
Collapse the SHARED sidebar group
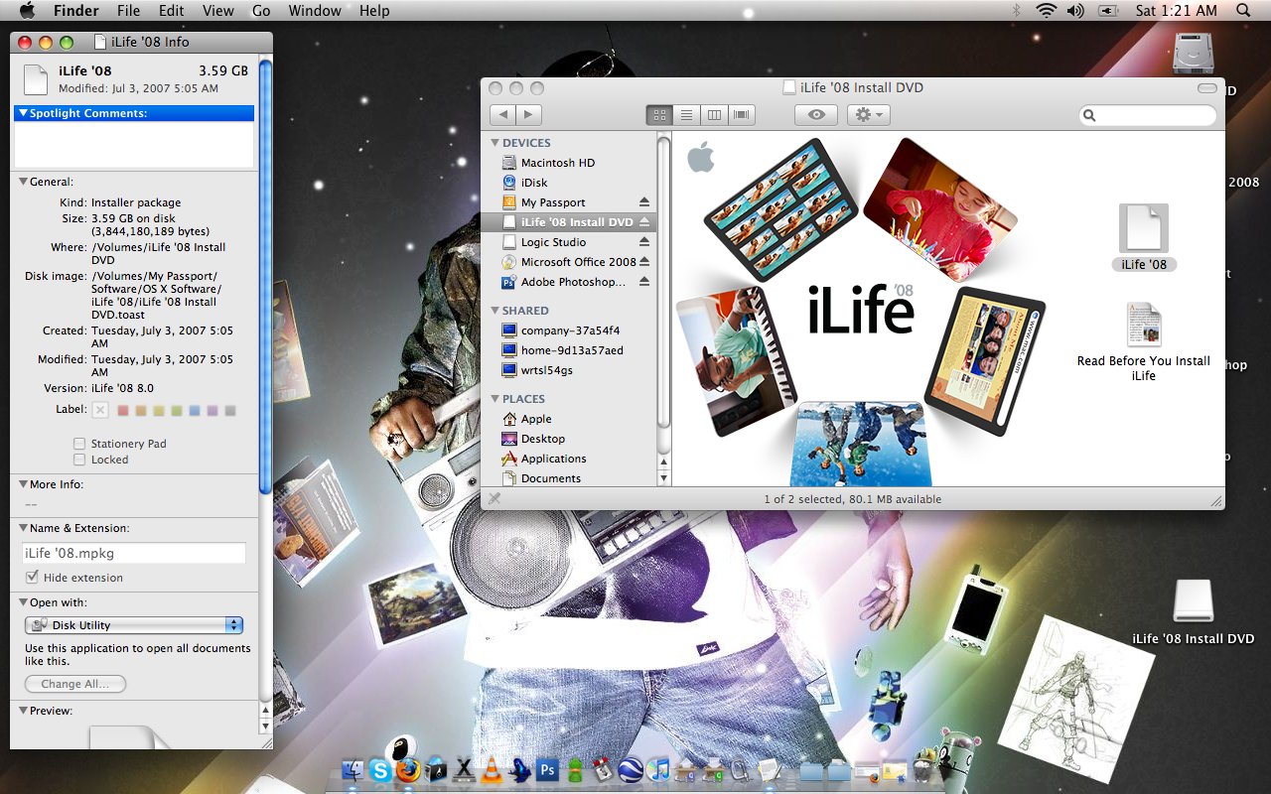(495, 311)
